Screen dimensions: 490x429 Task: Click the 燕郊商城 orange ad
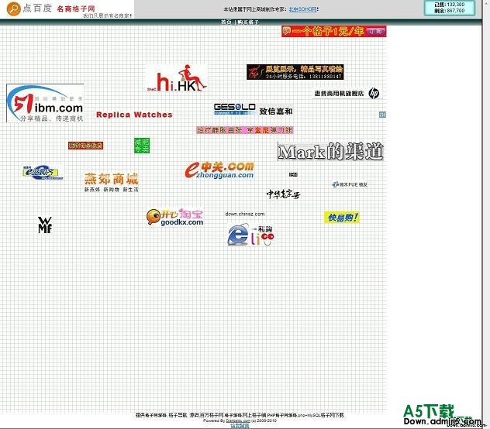pos(111,182)
